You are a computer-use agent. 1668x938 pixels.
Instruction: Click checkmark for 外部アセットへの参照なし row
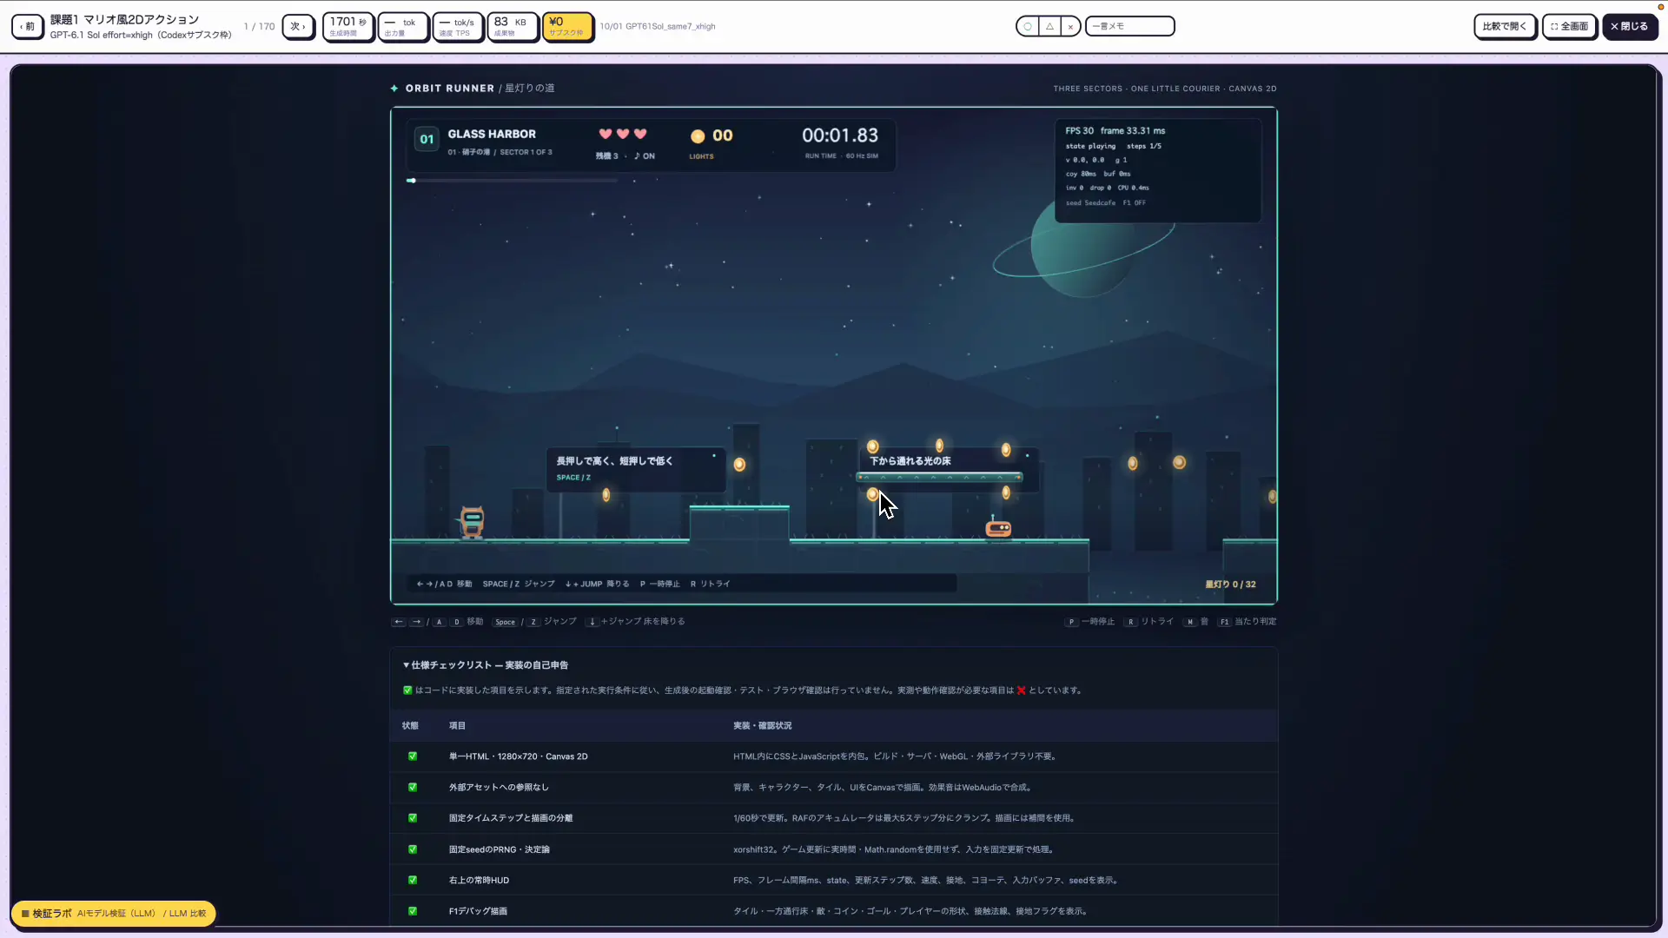[413, 788]
